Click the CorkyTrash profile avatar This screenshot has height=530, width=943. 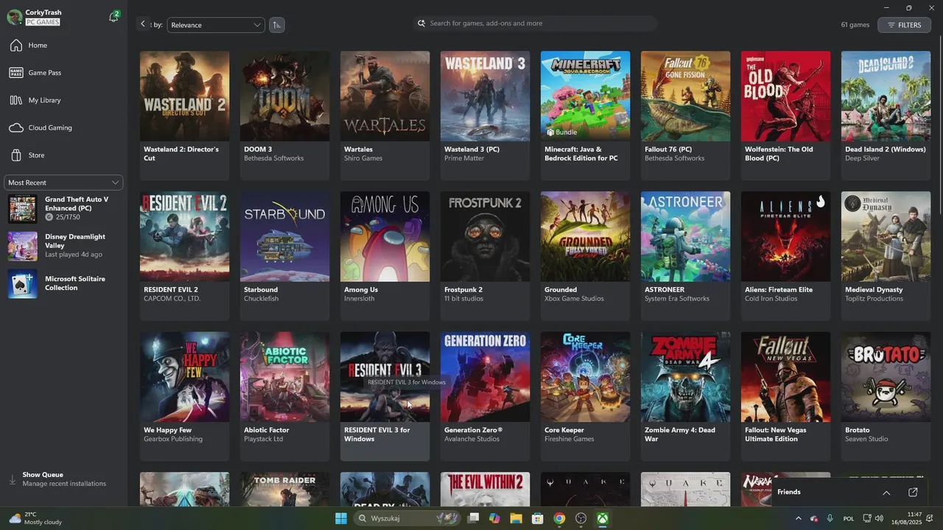click(14, 17)
